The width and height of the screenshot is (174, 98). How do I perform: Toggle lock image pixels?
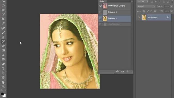147,11
